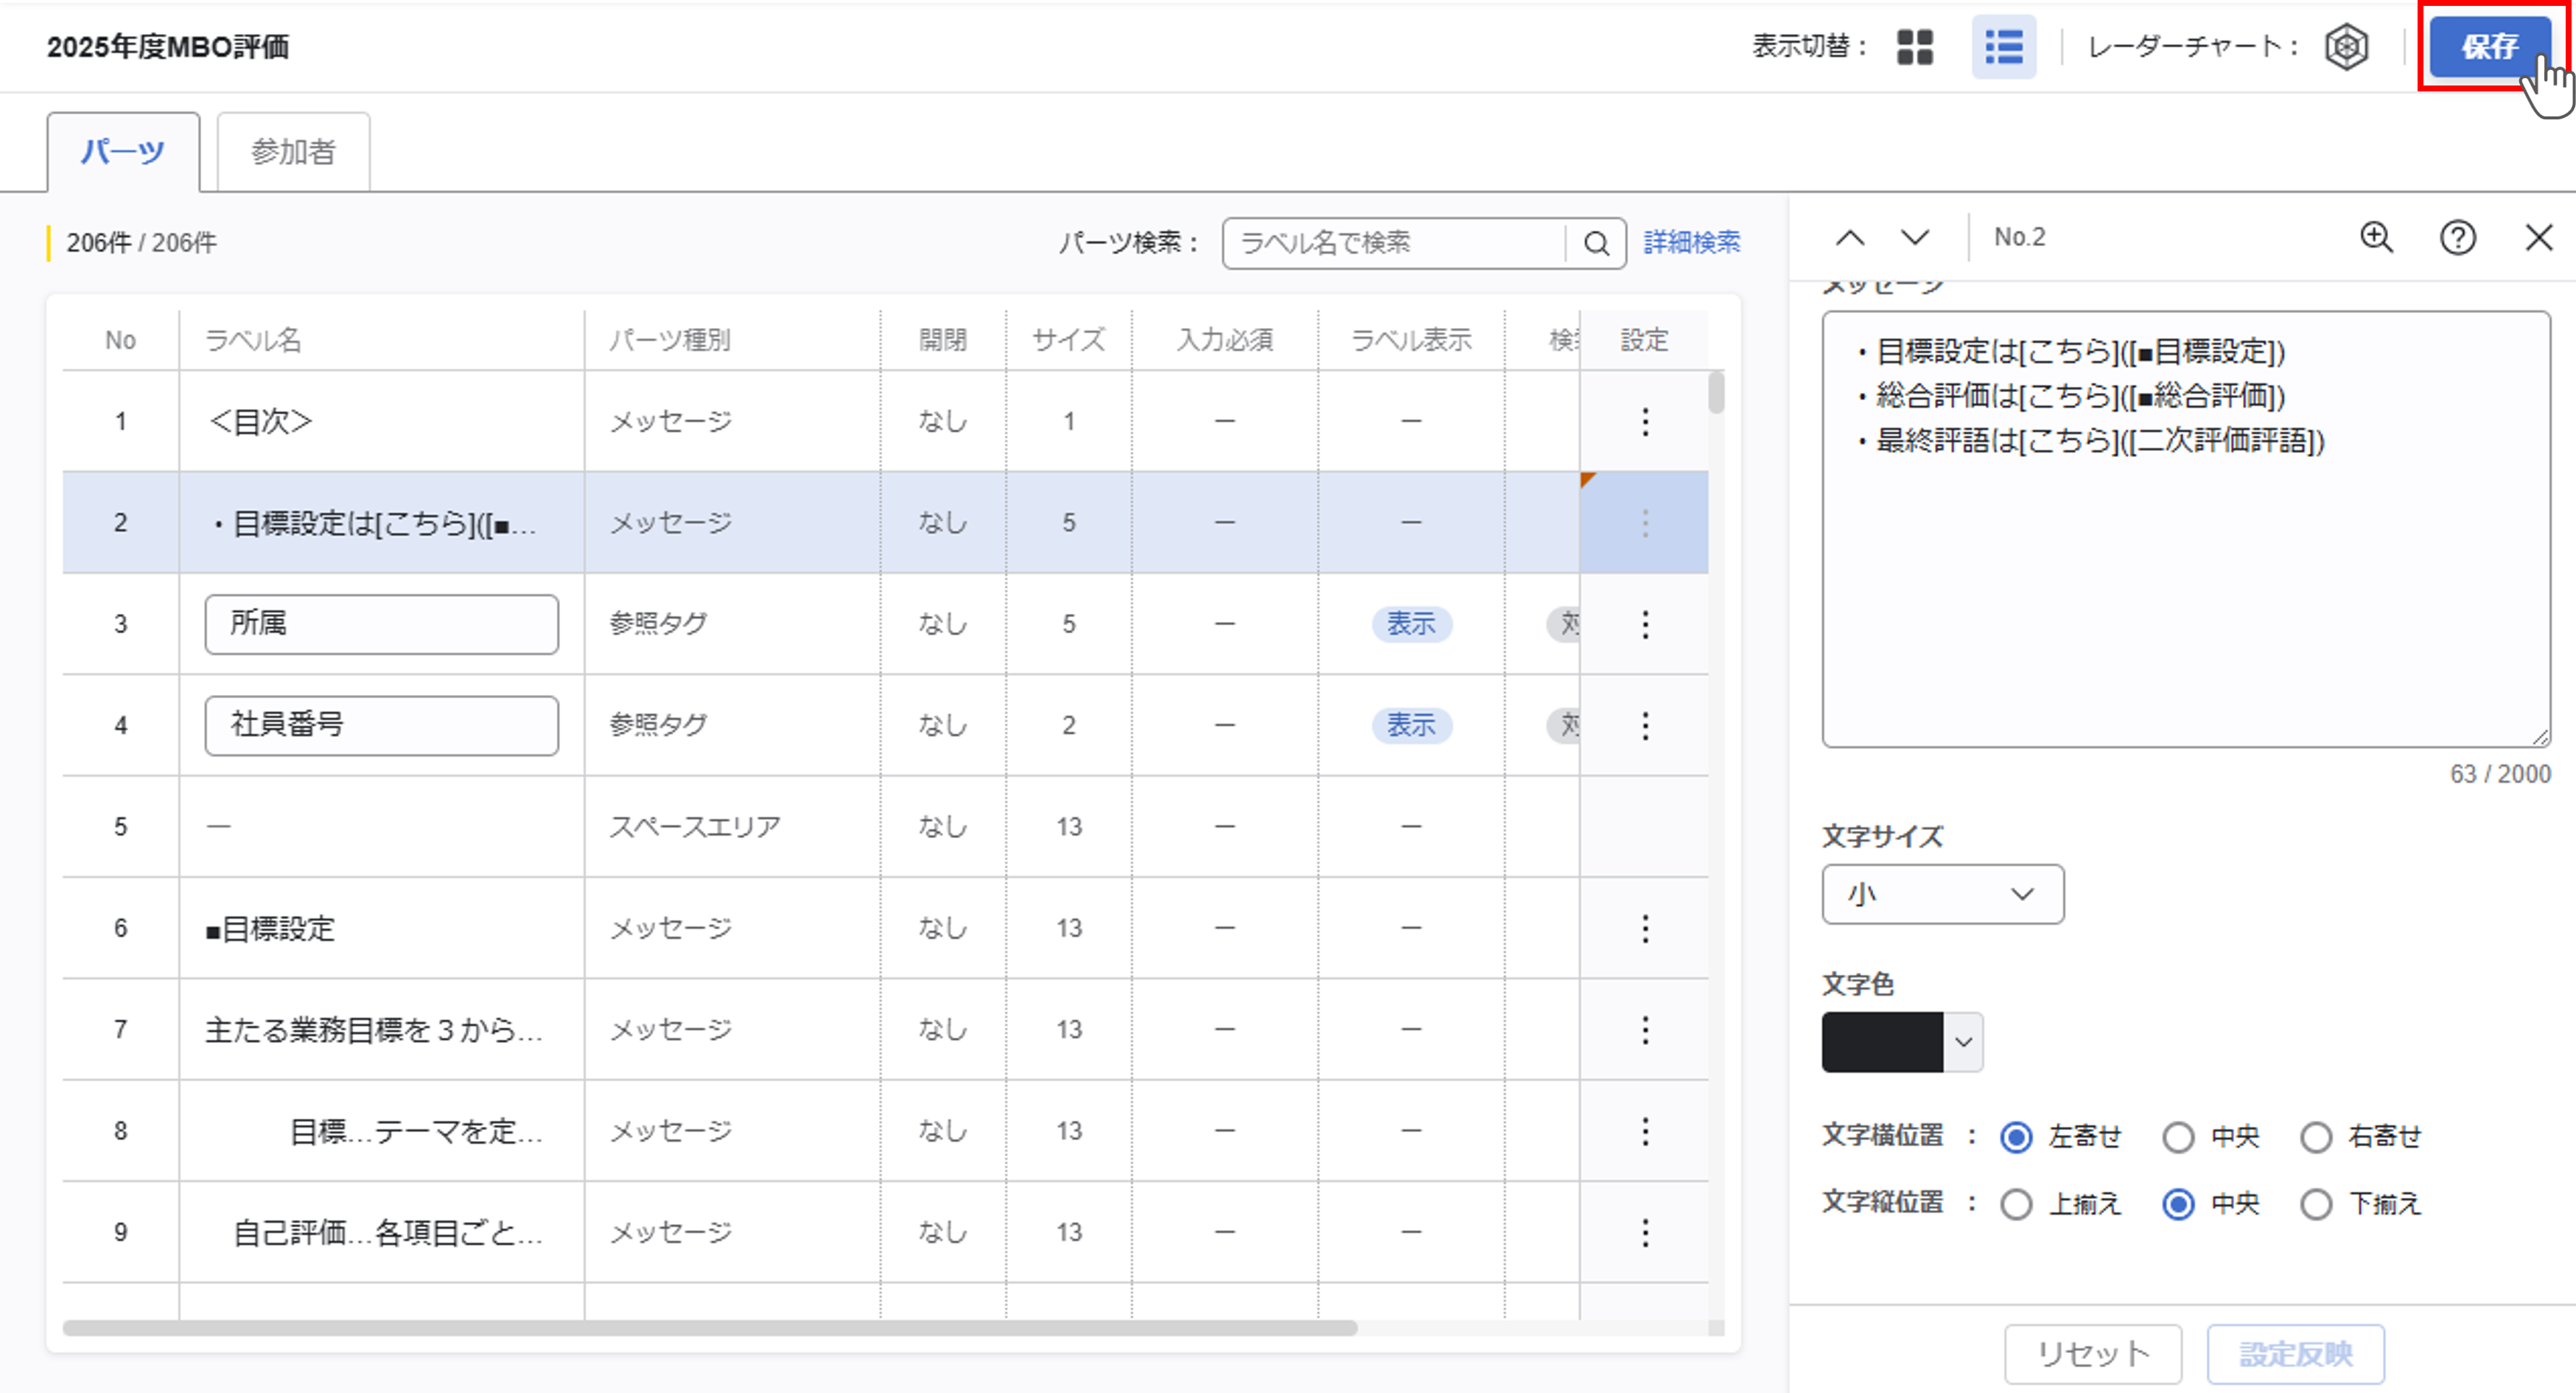The width and height of the screenshot is (2576, 1393).
Task: Select the パーツ tab
Action: 123,152
